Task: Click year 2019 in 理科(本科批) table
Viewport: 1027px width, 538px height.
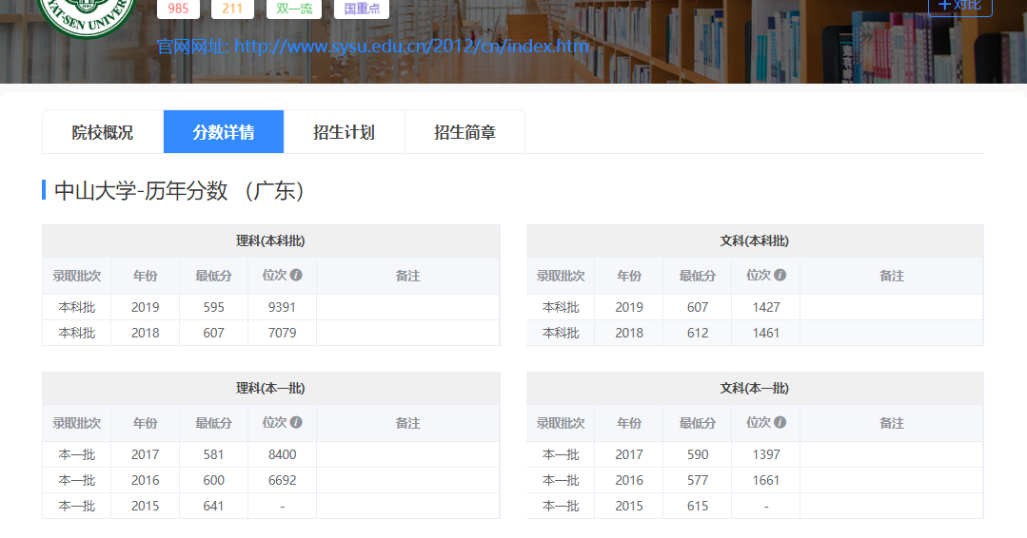Action: coord(145,307)
